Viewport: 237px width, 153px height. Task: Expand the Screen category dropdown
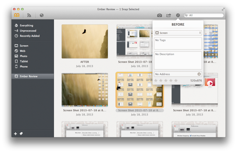click(x=178, y=33)
